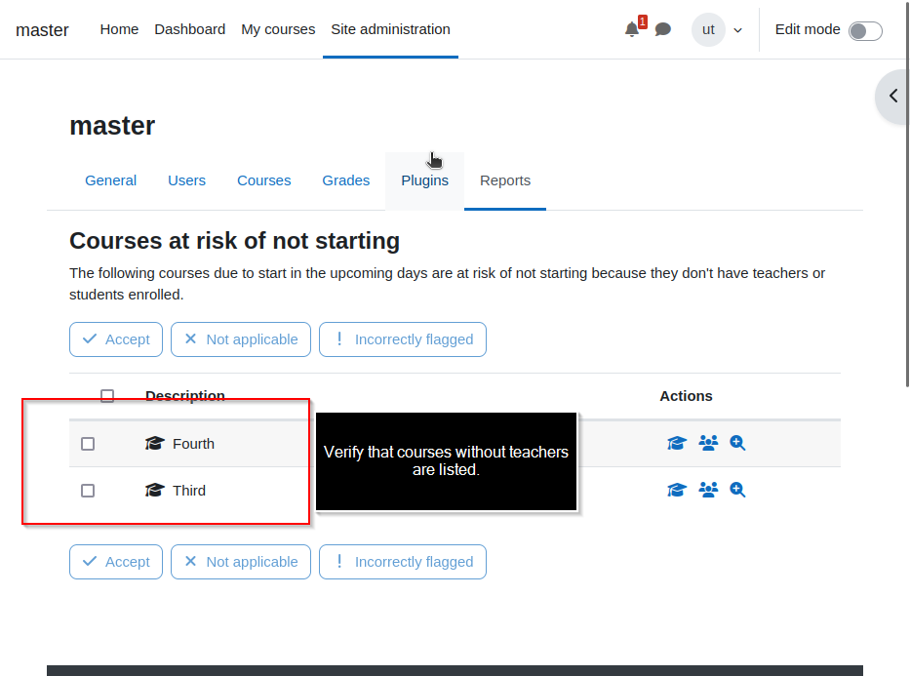Check the Fourth course checkbox
This screenshot has height=676, width=910.
click(x=88, y=444)
